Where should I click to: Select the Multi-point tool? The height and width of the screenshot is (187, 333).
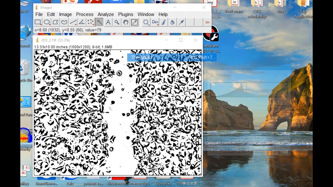pyautogui.click(x=91, y=22)
